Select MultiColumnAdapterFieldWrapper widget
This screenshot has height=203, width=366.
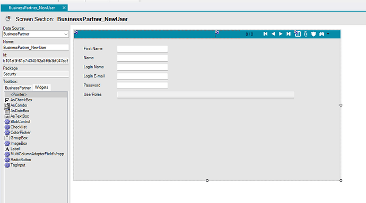click(x=37, y=154)
